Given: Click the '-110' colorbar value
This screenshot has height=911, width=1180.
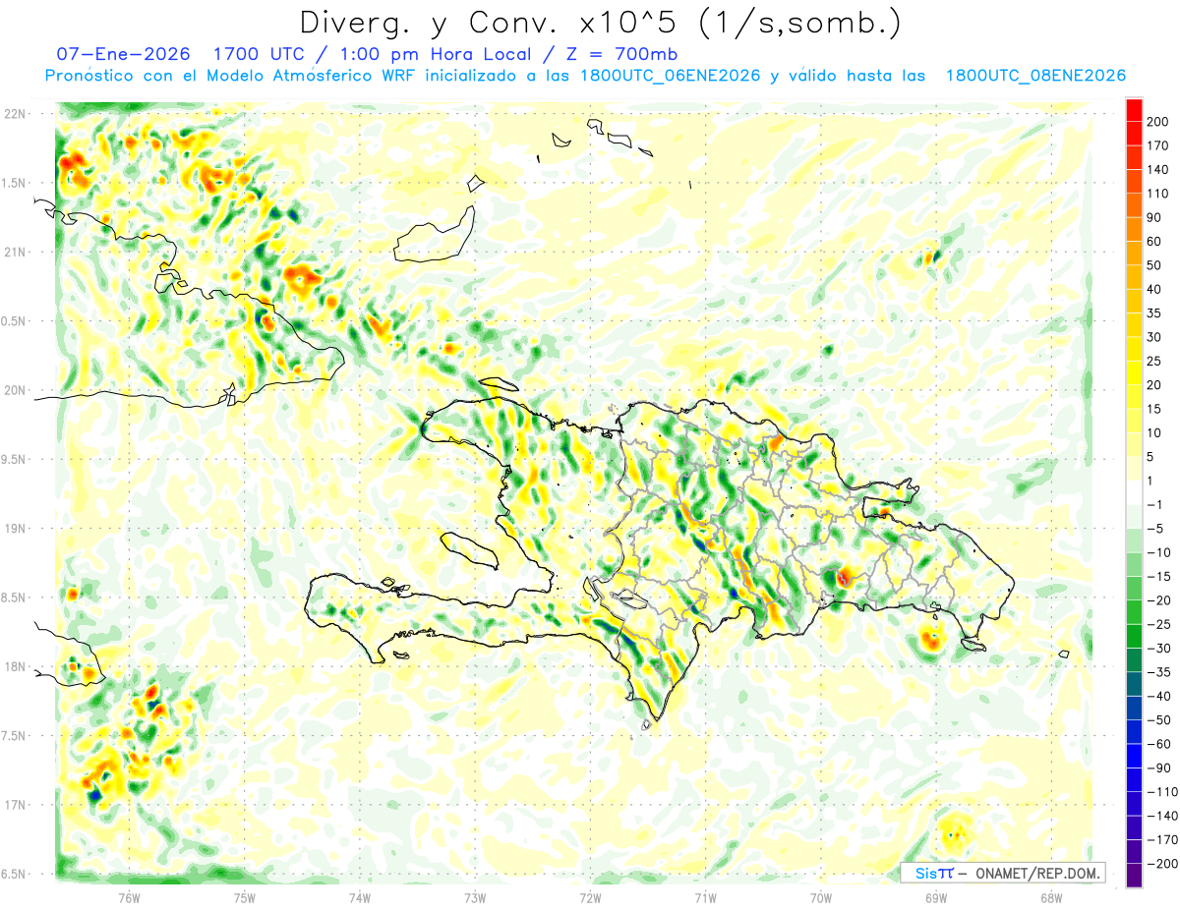Looking at the screenshot, I should click(x=1162, y=792).
